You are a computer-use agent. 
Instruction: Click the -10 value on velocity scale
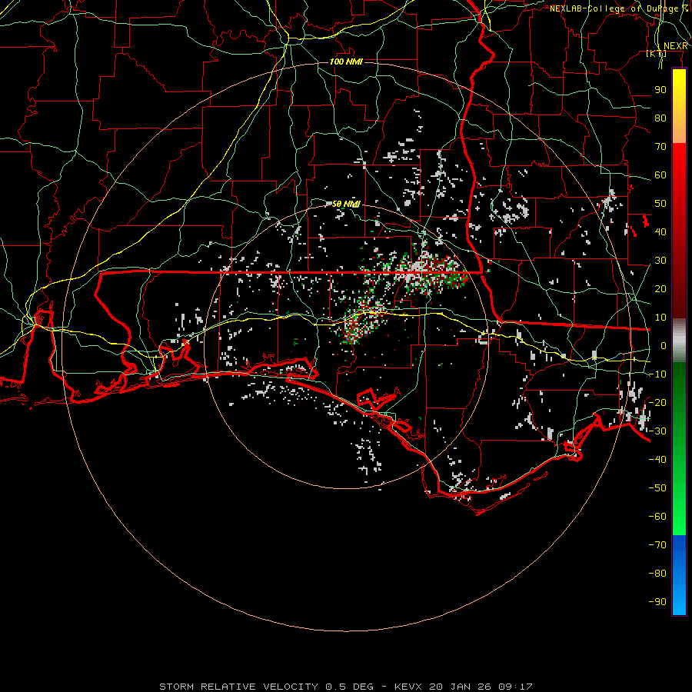[657, 374]
